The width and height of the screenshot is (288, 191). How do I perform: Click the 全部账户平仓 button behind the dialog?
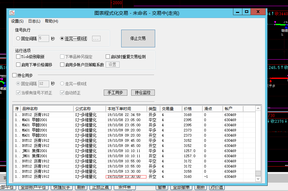coord(33,188)
